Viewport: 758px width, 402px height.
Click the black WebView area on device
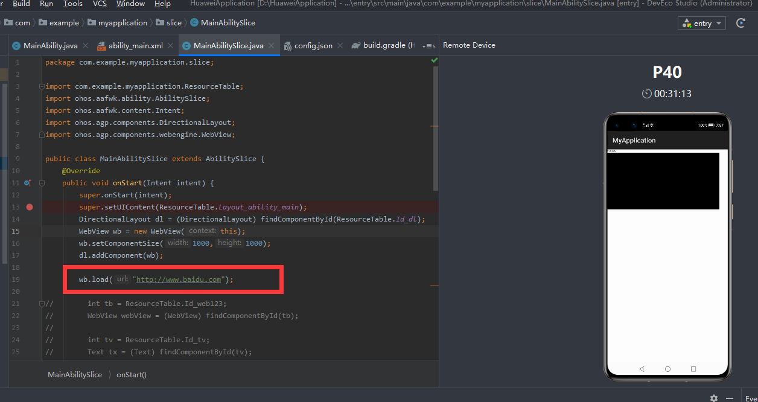663,180
